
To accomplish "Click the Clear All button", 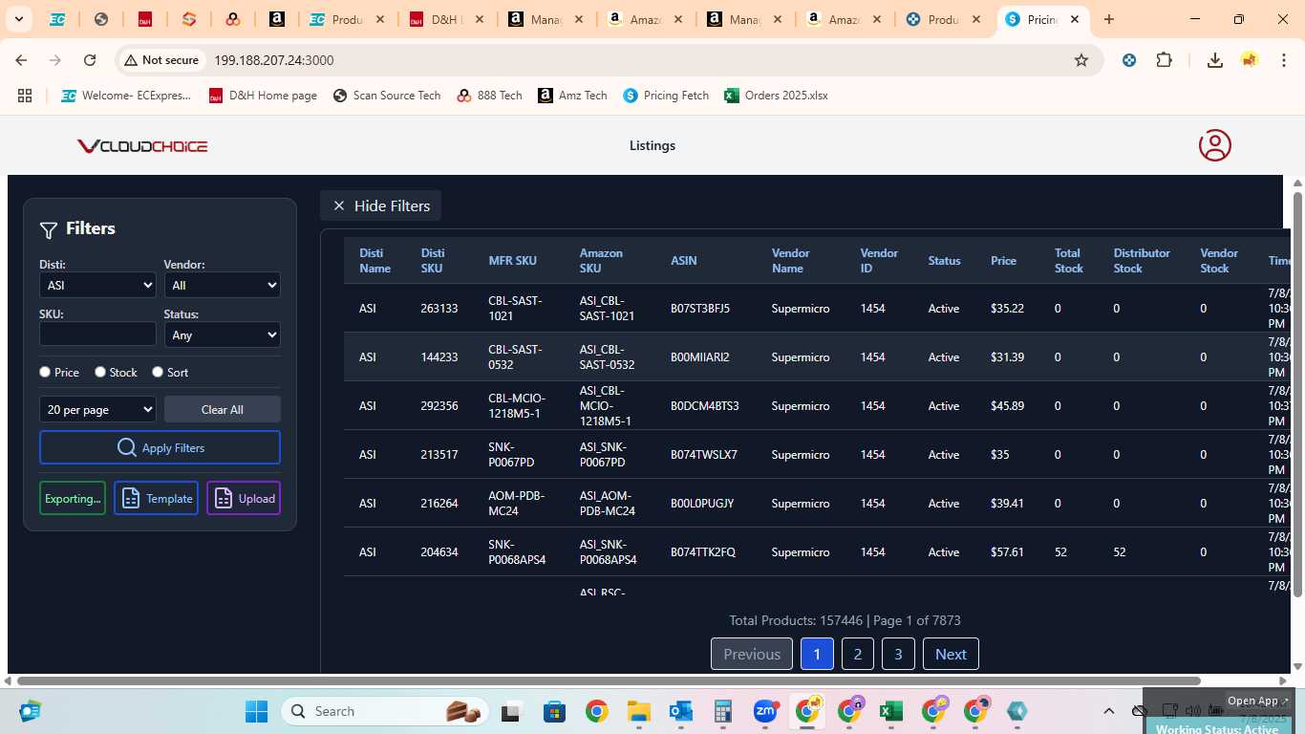I will point(222,409).
